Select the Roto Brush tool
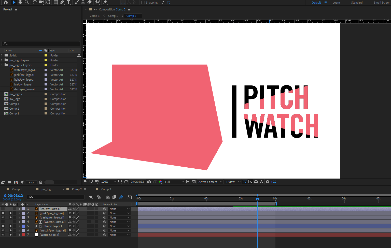This screenshot has width=391, height=248. 97,2
